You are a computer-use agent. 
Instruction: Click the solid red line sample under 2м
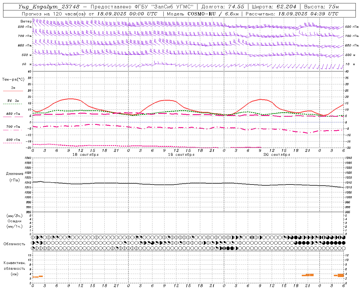tap(13, 91)
